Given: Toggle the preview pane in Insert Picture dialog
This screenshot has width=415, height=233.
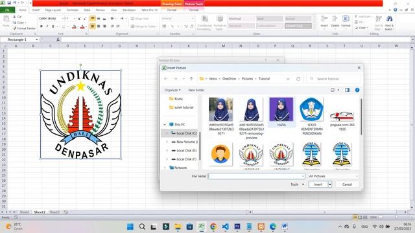Looking at the screenshot, I should click(x=347, y=90).
